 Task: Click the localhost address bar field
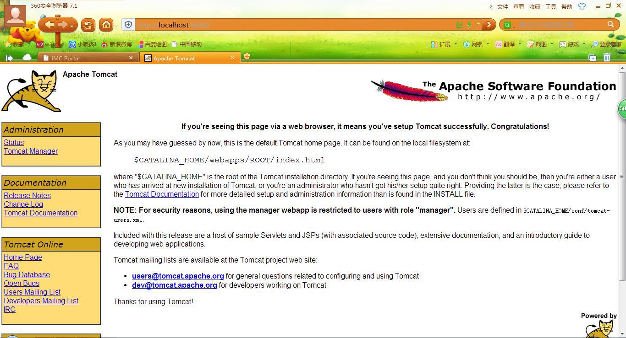point(293,25)
